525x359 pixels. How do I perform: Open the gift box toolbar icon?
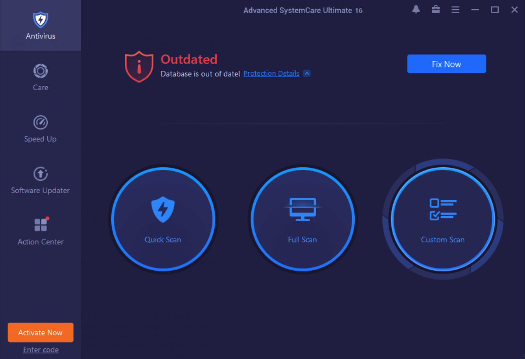435,9
